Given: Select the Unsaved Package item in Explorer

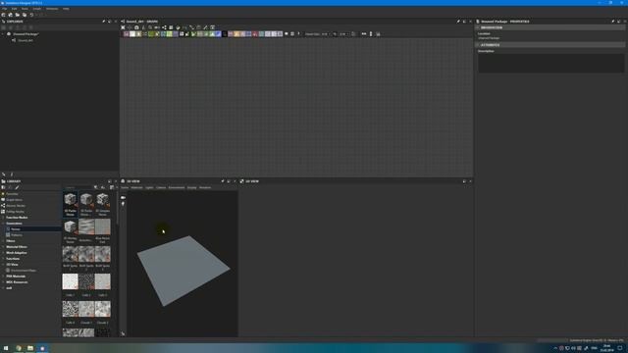Looking at the screenshot, I should [x=26, y=34].
